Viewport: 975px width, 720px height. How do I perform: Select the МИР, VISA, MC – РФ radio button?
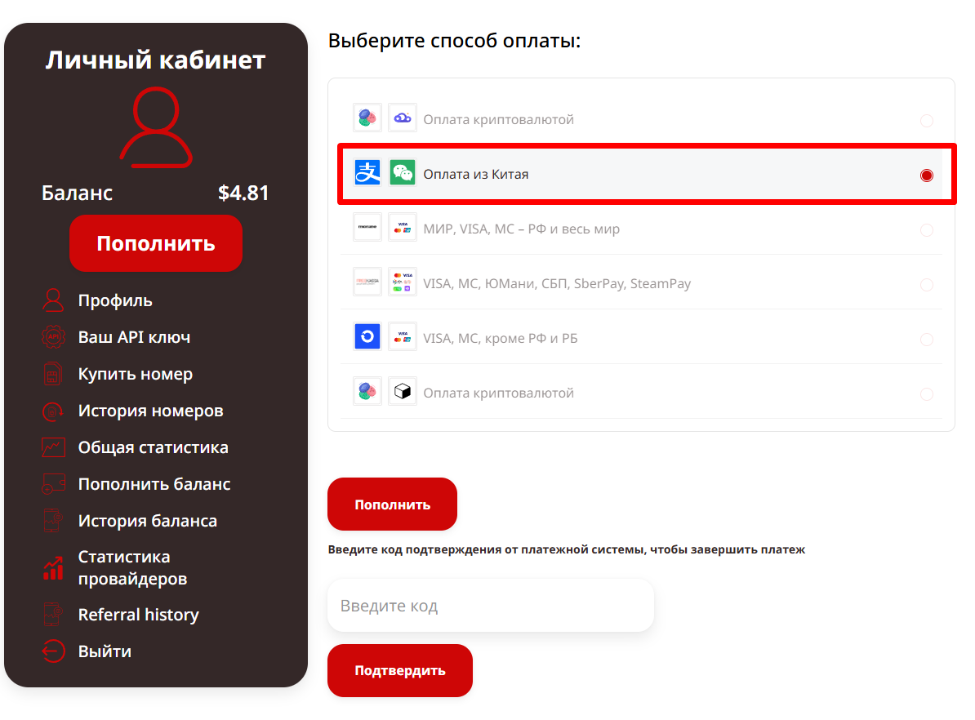pos(927,229)
